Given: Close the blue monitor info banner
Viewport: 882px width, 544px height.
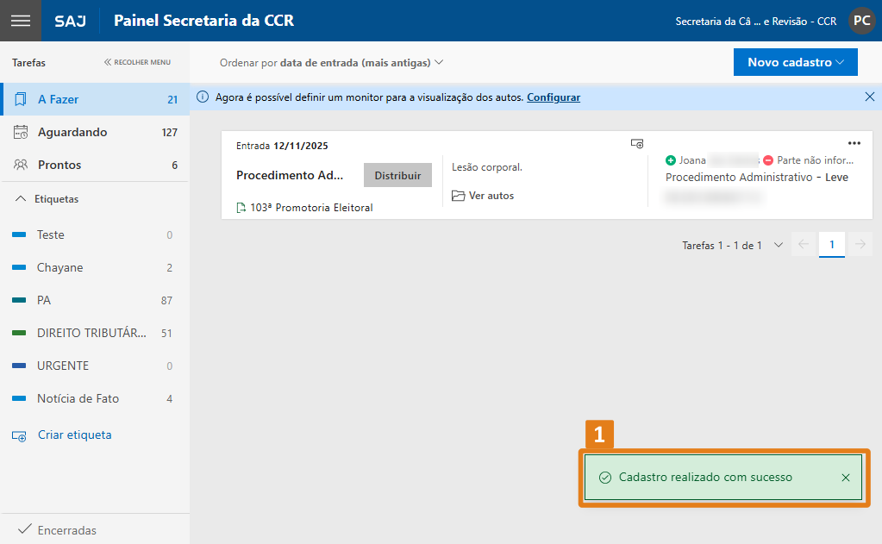Looking at the screenshot, I should [869, 97].
